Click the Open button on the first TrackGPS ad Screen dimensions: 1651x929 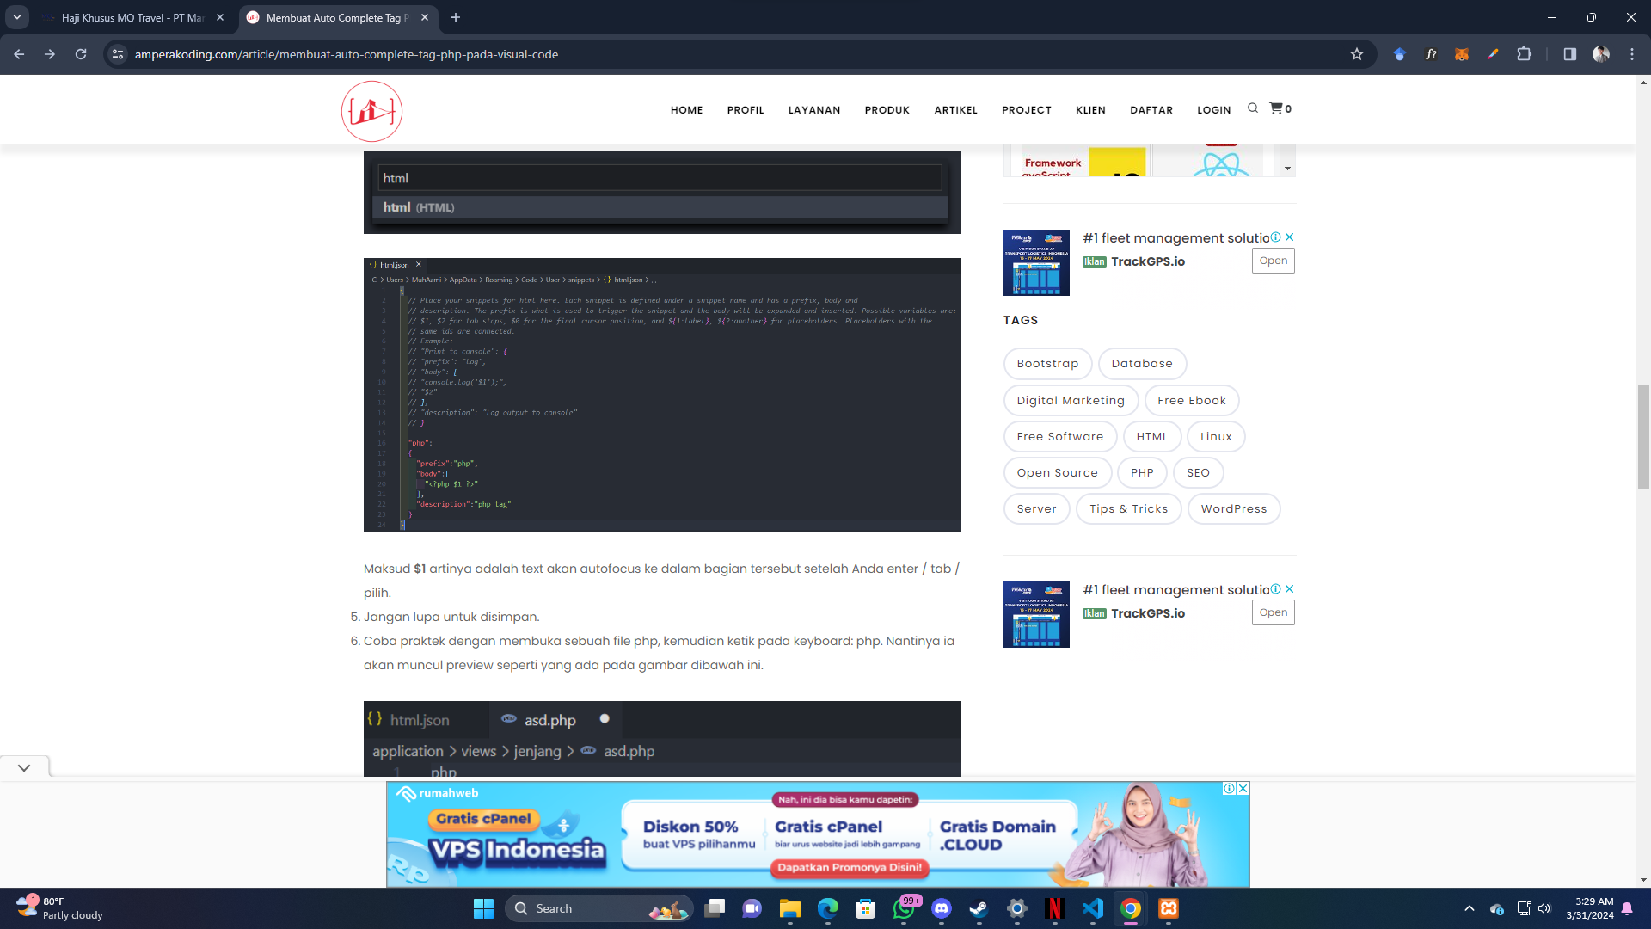(1273, 261)
